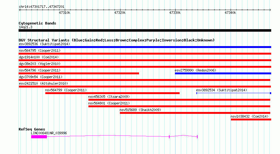280x154 pixels.
Task: Select the nsv515689 (Shaikh2009) variant label
Action: (x=140, y=110)
